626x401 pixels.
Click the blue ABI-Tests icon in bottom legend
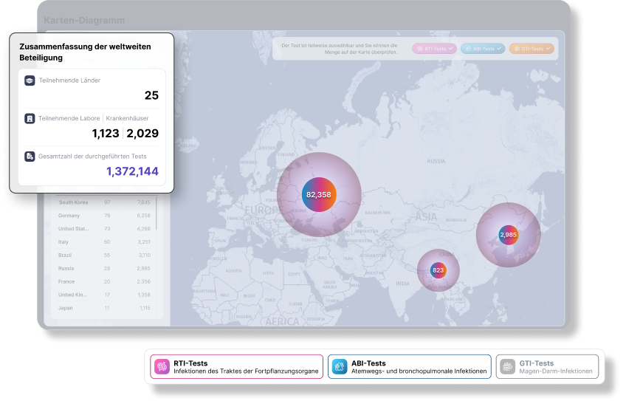point(340,366)
